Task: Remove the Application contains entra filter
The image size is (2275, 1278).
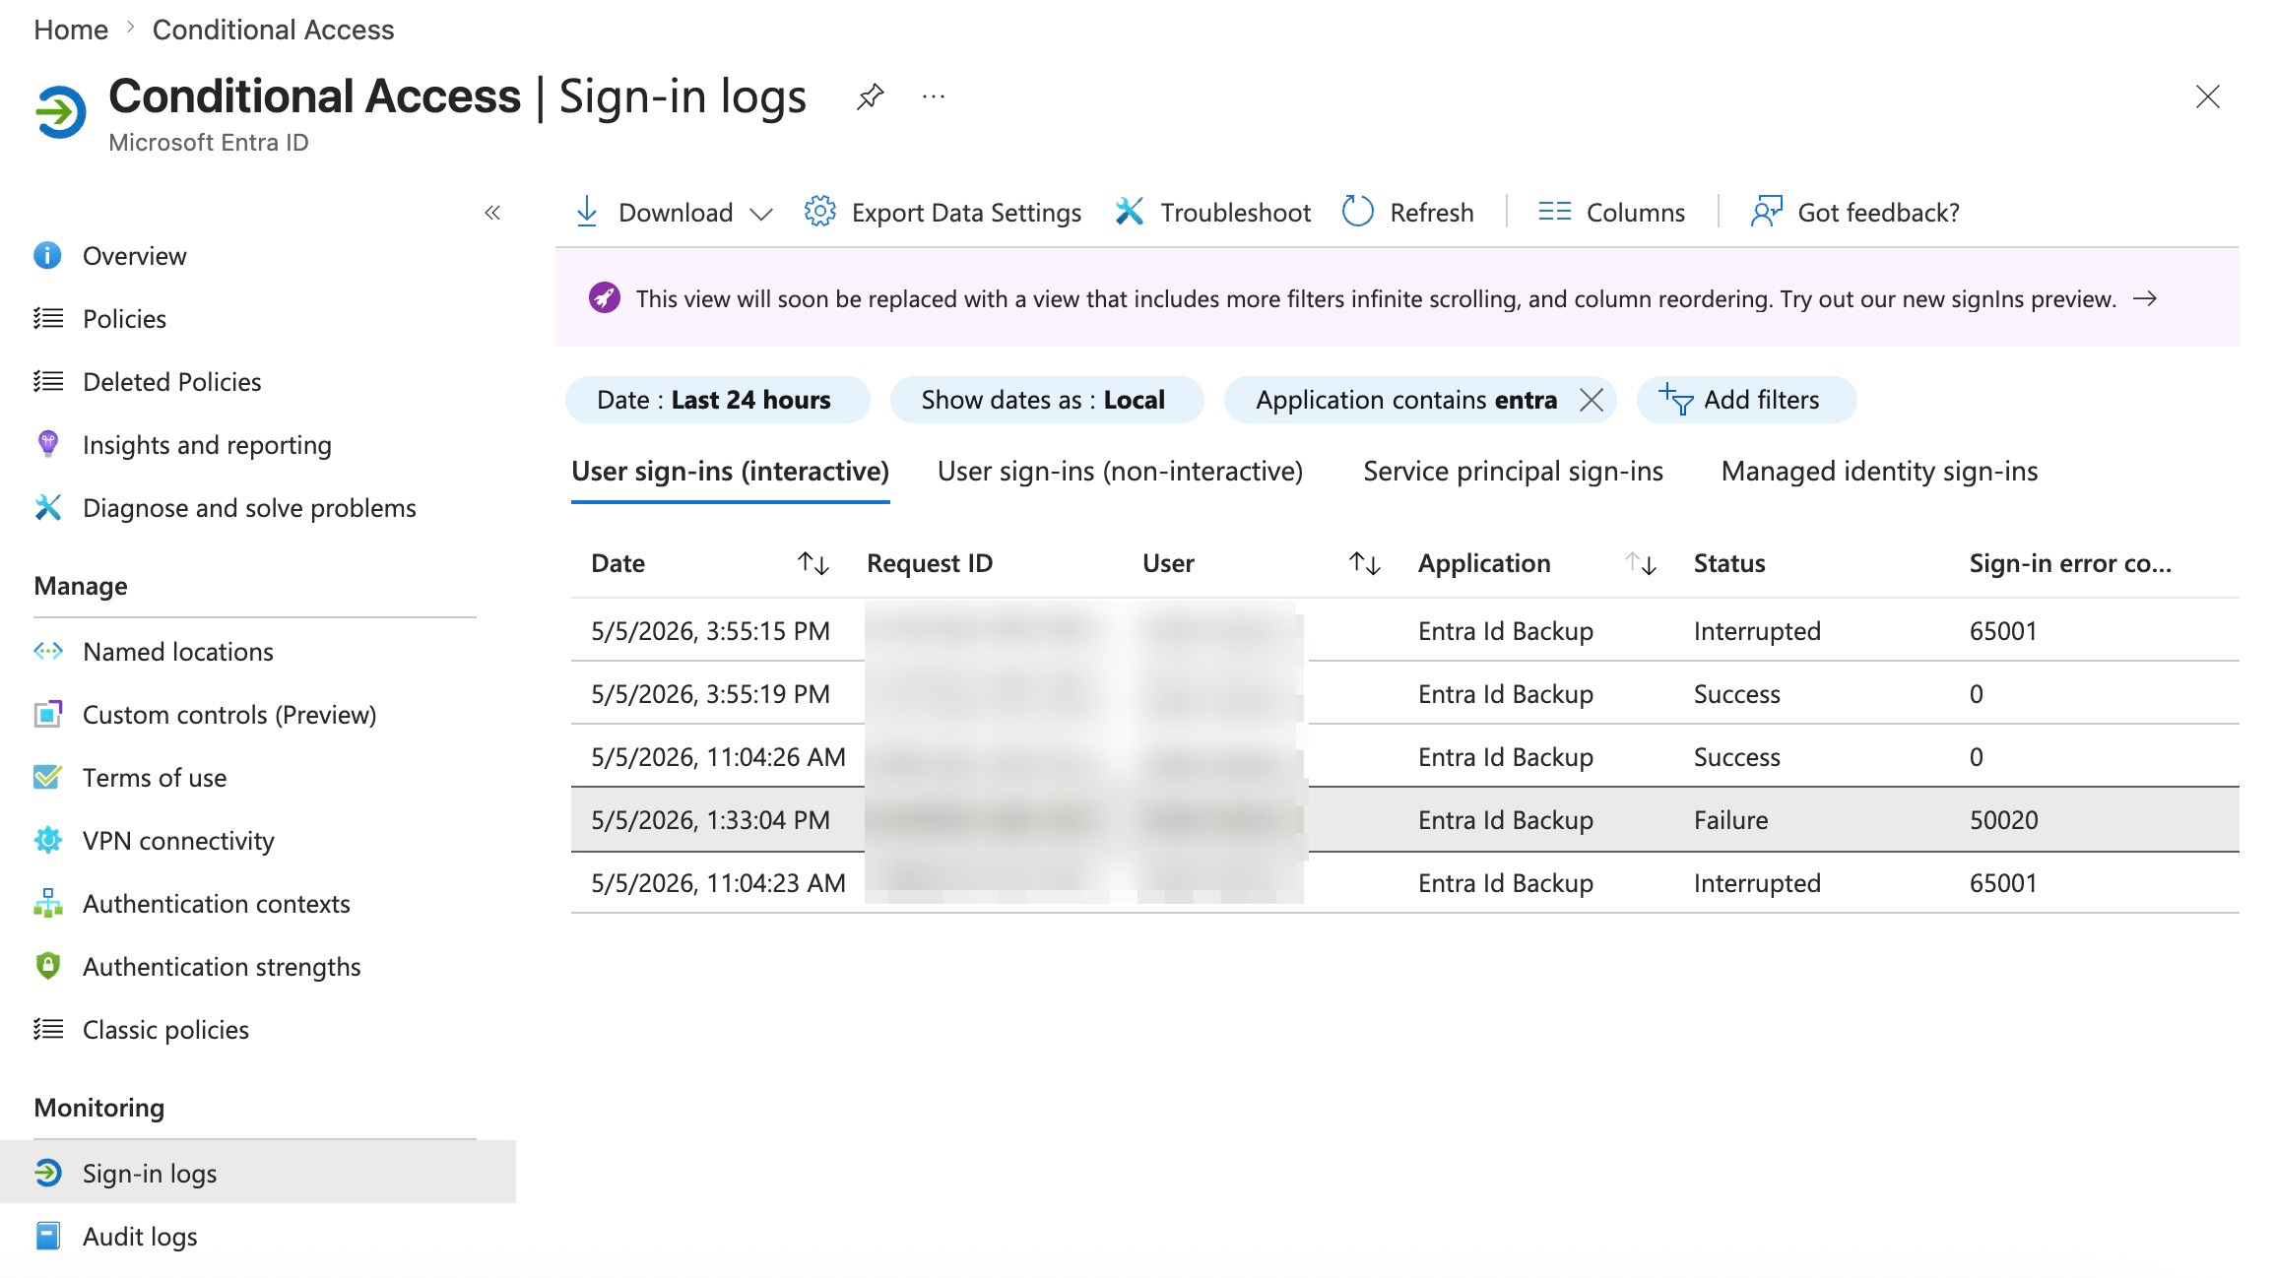Action: click(x=1592, y=400)
